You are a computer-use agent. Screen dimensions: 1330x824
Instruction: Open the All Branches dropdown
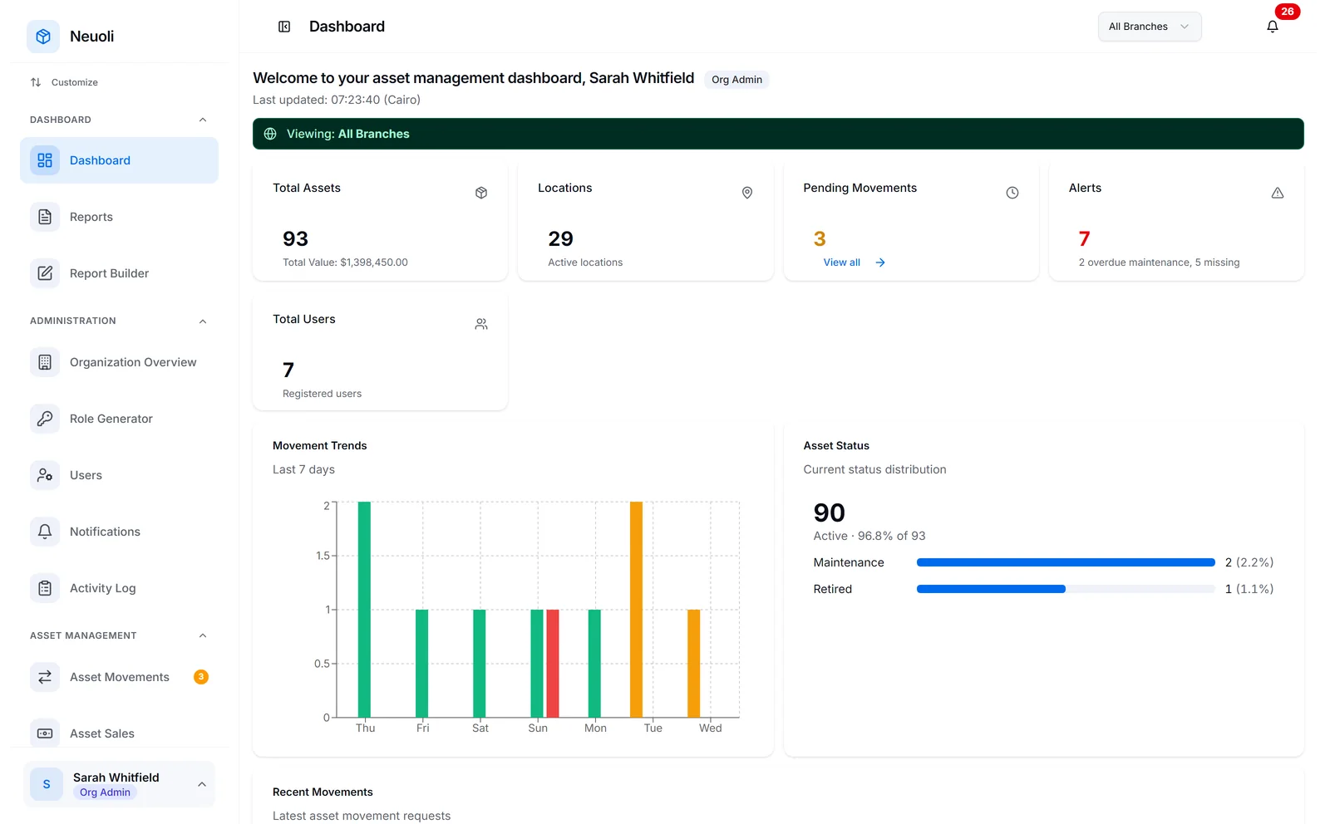tap(1150, 27)
